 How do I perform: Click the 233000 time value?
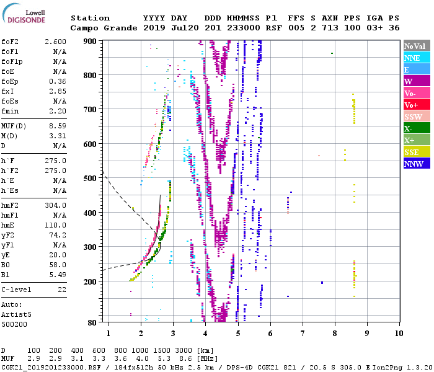click(x=244, y=28)
